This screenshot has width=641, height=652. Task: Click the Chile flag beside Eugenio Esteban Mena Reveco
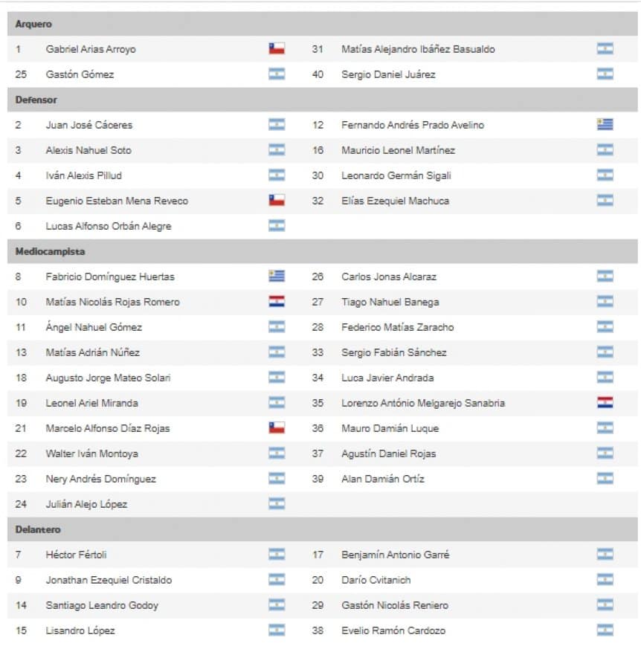[277, 201]
